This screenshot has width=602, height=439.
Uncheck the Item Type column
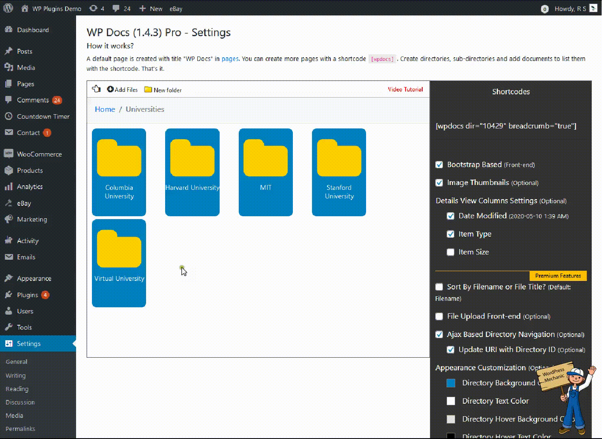point(451,234)
